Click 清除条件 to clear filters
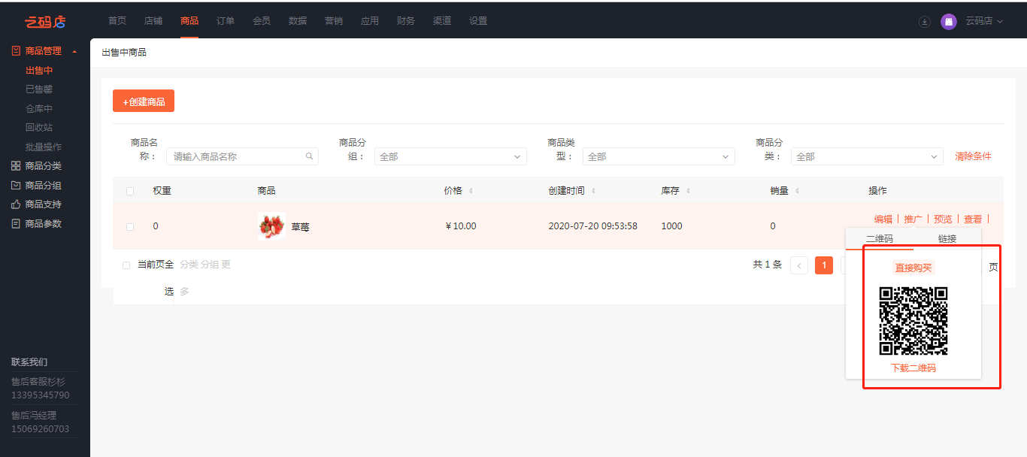This screenshot has height=457, width=1027. [973, 156]
